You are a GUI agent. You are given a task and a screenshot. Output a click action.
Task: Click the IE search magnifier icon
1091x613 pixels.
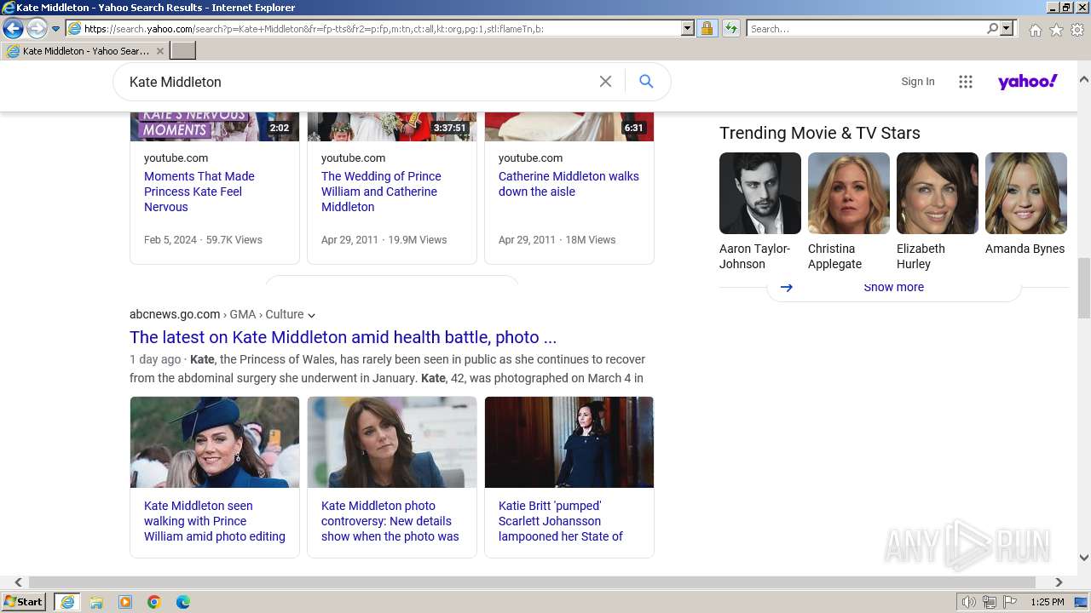[992, 28]
